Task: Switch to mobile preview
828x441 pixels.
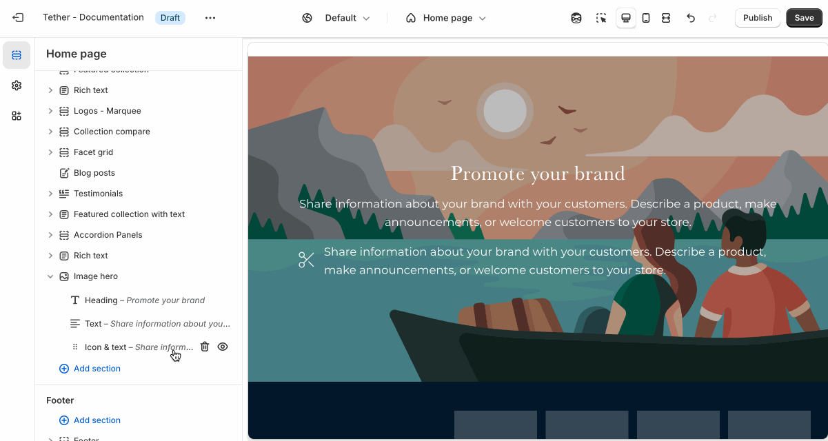Action: click(646, 18)
